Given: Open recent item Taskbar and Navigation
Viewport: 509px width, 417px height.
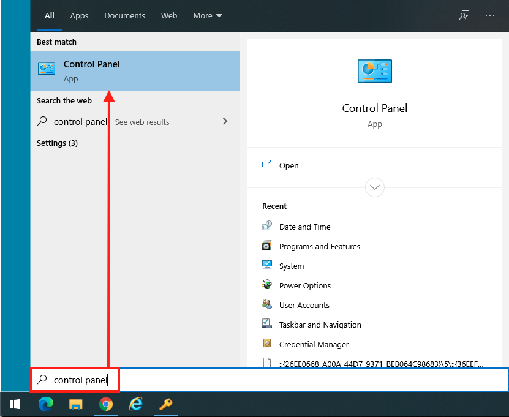Looking at the screenshot, I should click(320, 325).
